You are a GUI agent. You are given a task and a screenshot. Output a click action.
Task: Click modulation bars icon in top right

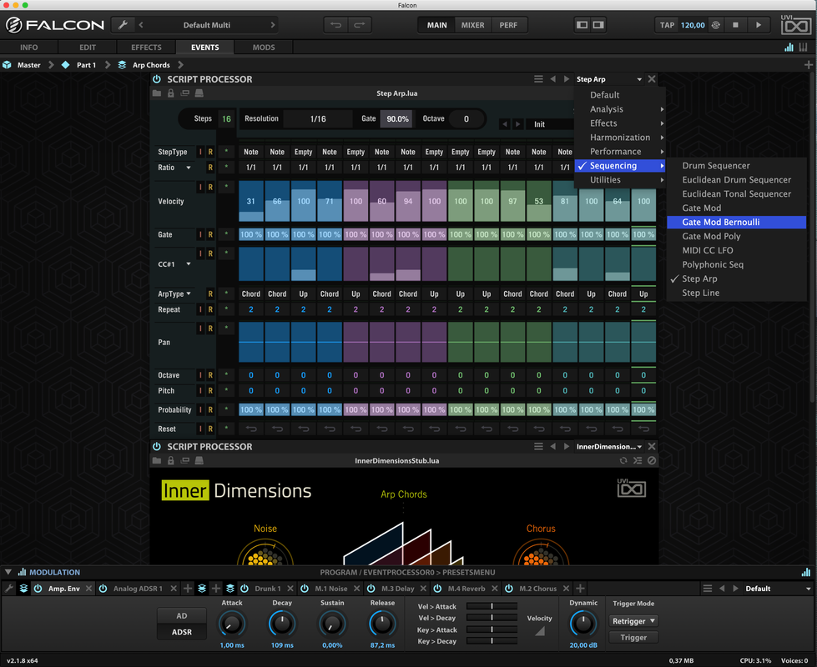tap(789, 48)
